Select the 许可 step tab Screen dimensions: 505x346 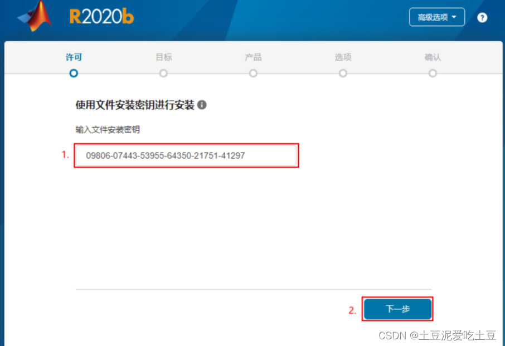click(x=74, y=57)
